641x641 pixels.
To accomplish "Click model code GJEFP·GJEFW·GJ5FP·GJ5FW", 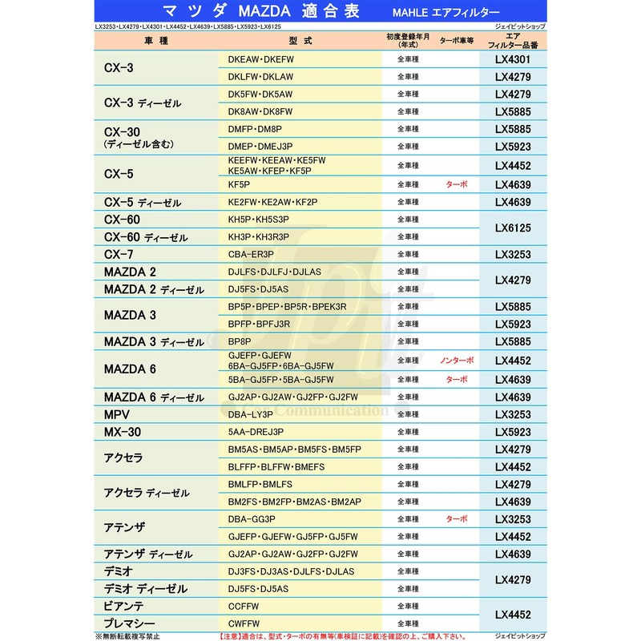I will pyautogui.click(x=292, y=537).
